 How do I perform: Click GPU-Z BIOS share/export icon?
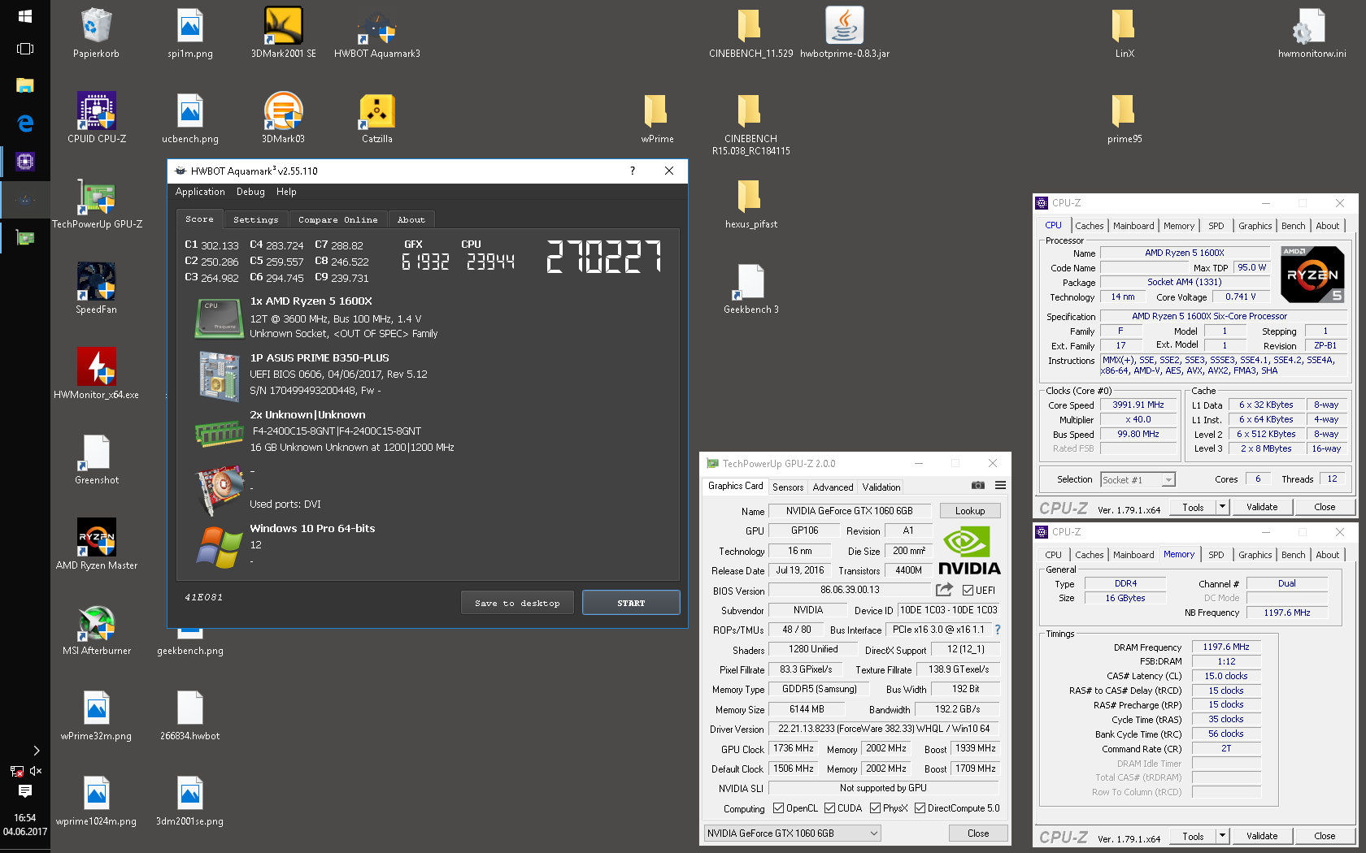[x=944, y=590]
